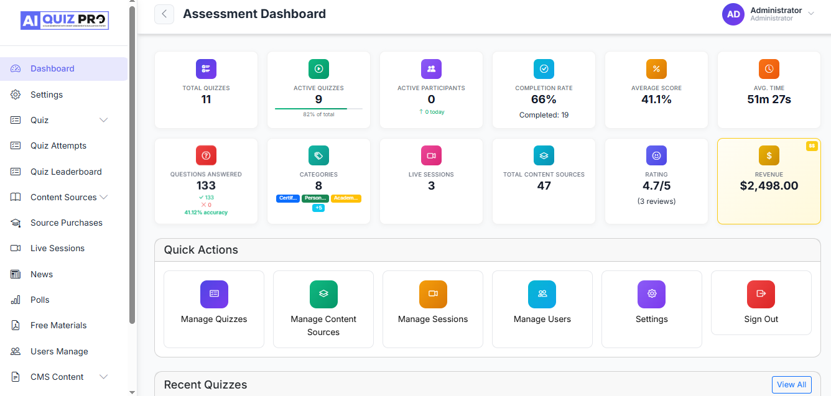Click the Completion Rate checkmark icon

(x=544, y=69)
